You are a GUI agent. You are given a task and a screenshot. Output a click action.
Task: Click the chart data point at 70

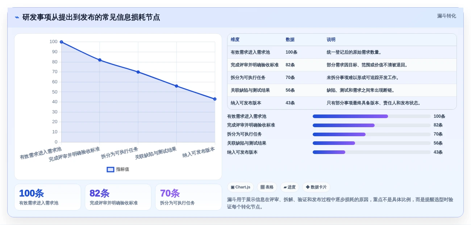(x=138, y=72)
